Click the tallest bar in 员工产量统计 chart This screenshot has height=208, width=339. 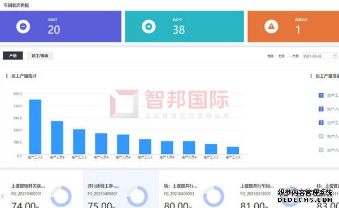point(35,127)
